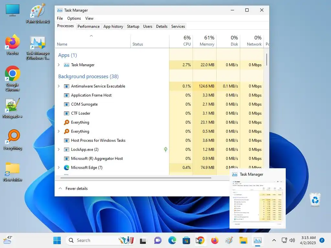Image resolution: width=331 pixels, height=248 pixels.
Task: Open the New folder on desktop
Action: [x=13, y=171]
